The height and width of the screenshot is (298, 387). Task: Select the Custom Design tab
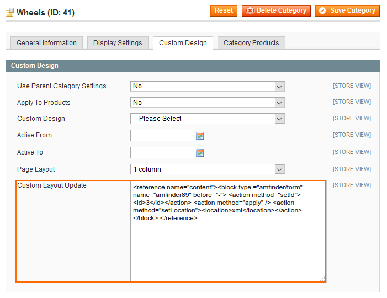[183, 43]
